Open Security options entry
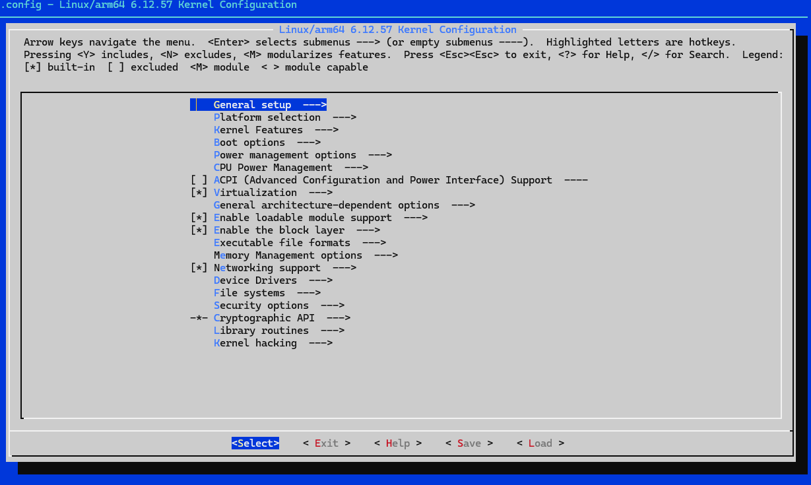This screenshot has height=485, width=811. click(279, 306)
